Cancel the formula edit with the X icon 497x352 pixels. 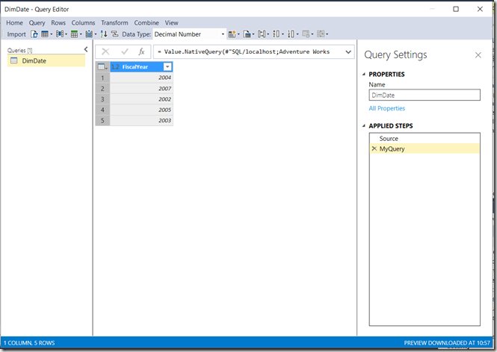point(105,51)
